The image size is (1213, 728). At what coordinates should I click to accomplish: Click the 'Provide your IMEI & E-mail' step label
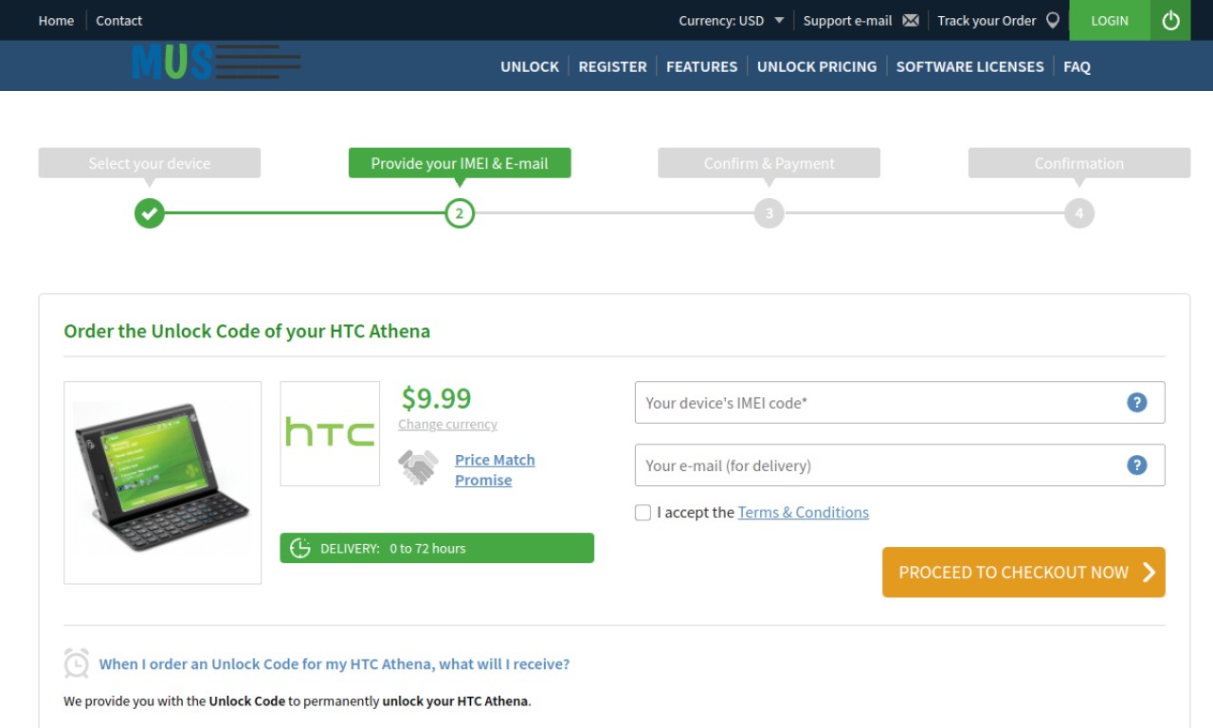[x=460, y=163]
